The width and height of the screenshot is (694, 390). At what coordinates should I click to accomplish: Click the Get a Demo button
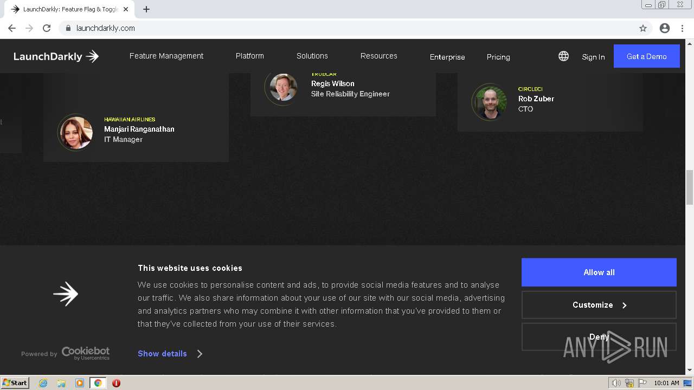point(647,56)
